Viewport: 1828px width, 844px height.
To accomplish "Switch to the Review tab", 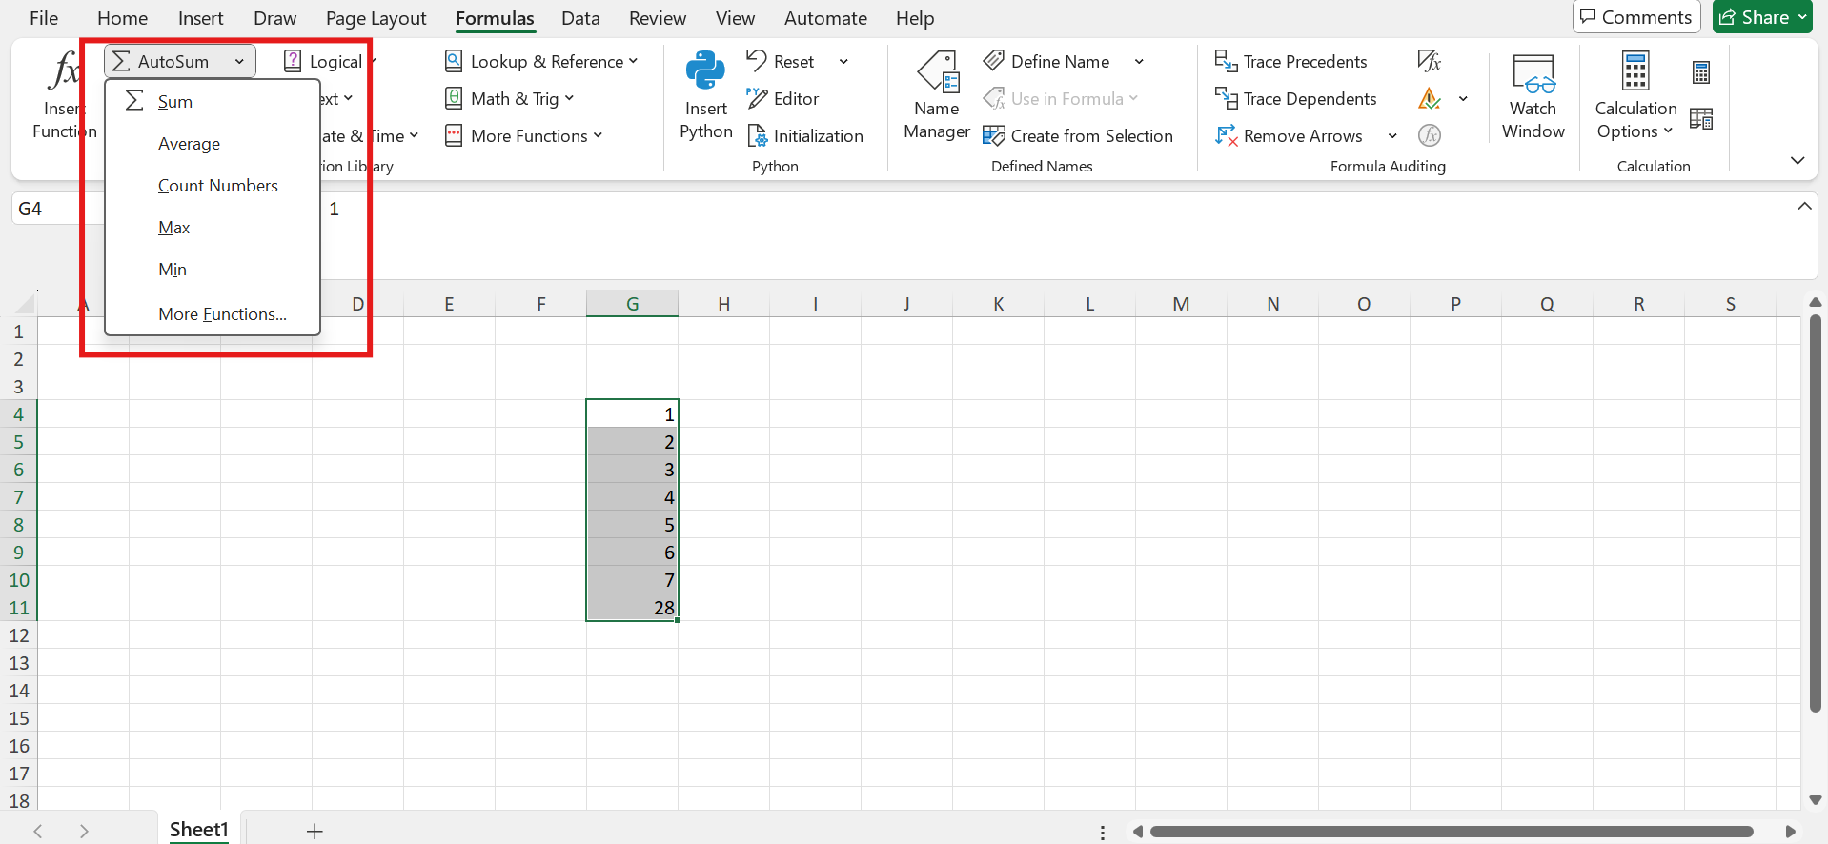I will pyautogui.click(x=657, y=18).
